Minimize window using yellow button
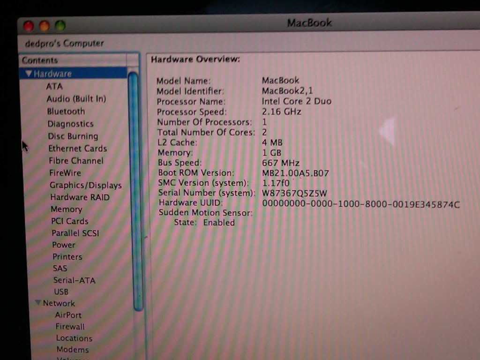This screenshot has width=480, height=360. (45, 26)
